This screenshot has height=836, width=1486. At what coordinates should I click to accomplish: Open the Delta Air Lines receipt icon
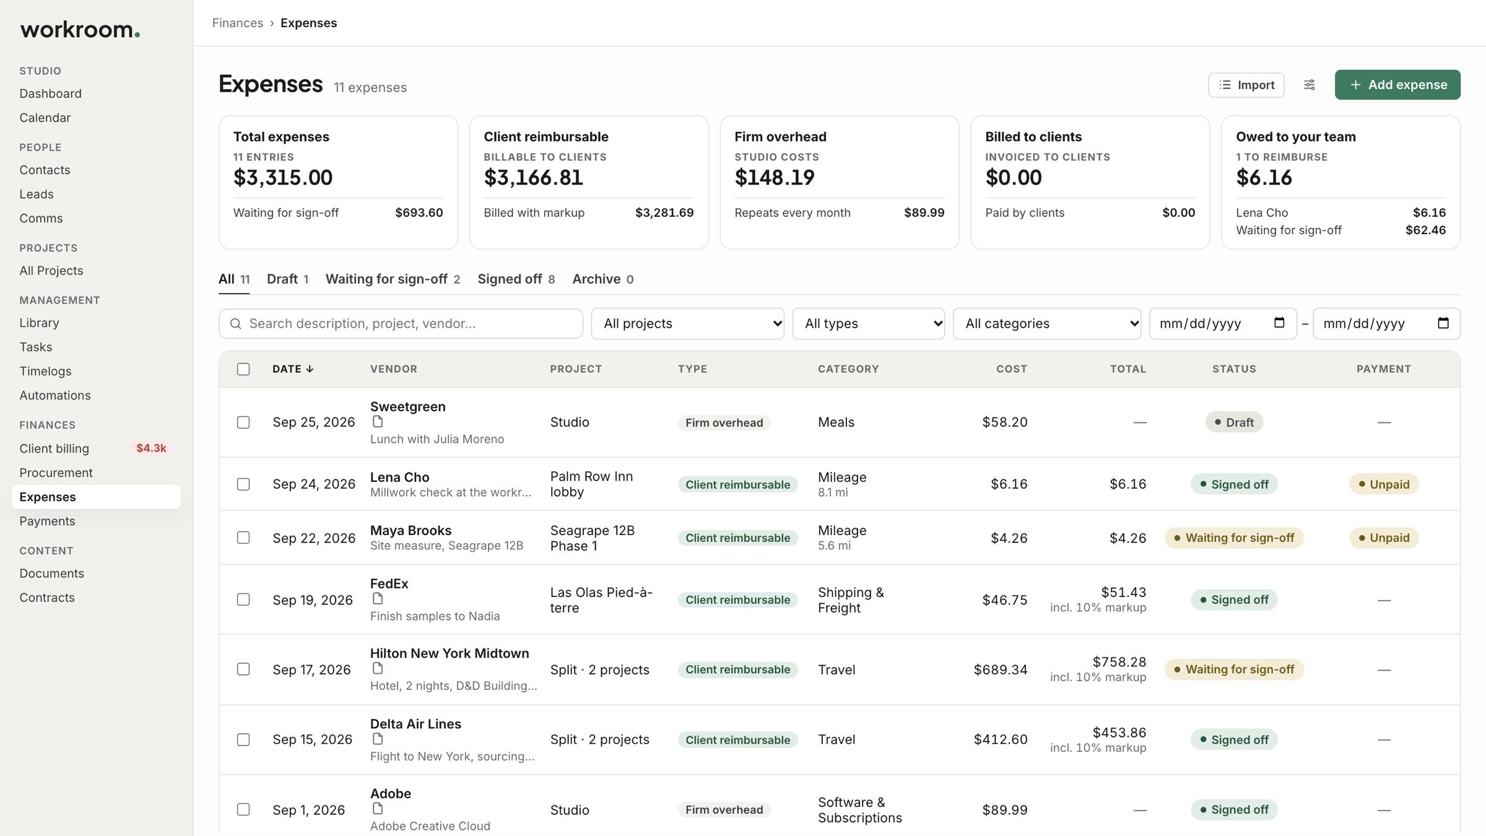coord(378,739)
